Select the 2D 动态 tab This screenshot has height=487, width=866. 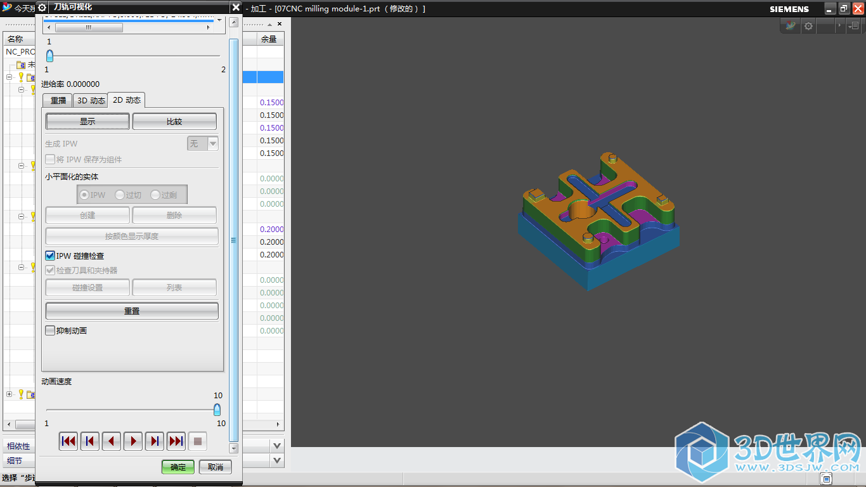pyautogui.click(x=126, y=100)
